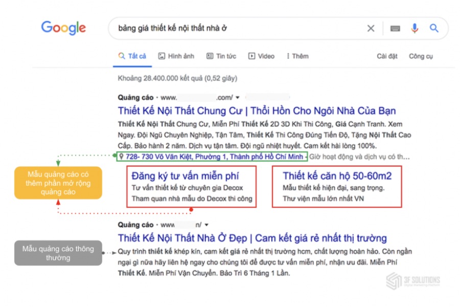Expand dropdown arrow next to first ad URL

(238, 98)
